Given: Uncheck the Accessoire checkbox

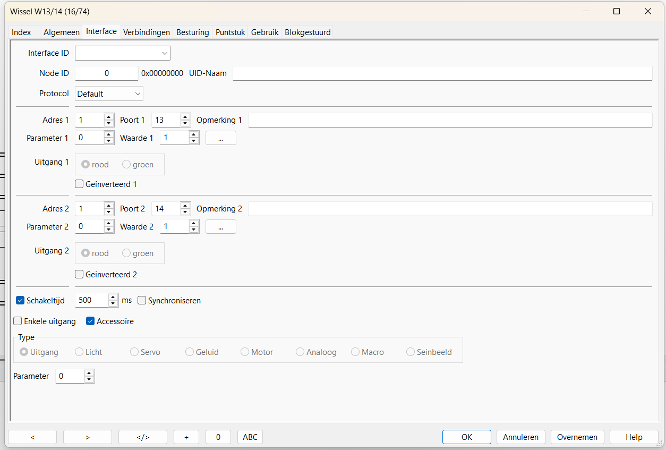Looking at the screenshot, I should (90, 321).
